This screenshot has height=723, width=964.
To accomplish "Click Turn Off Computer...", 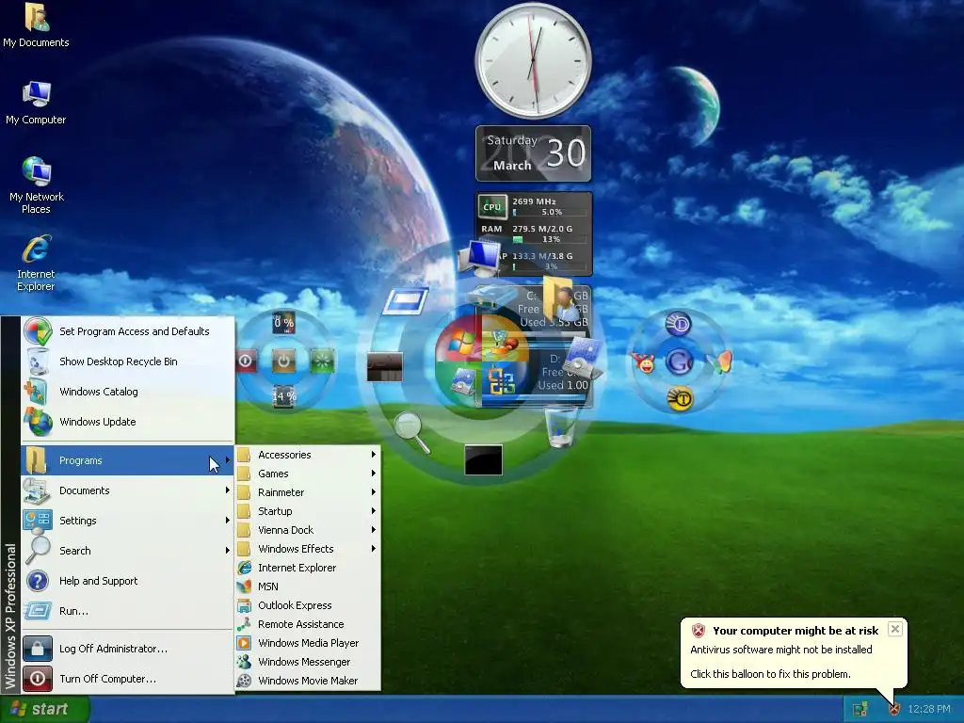I will coord(128,679).
